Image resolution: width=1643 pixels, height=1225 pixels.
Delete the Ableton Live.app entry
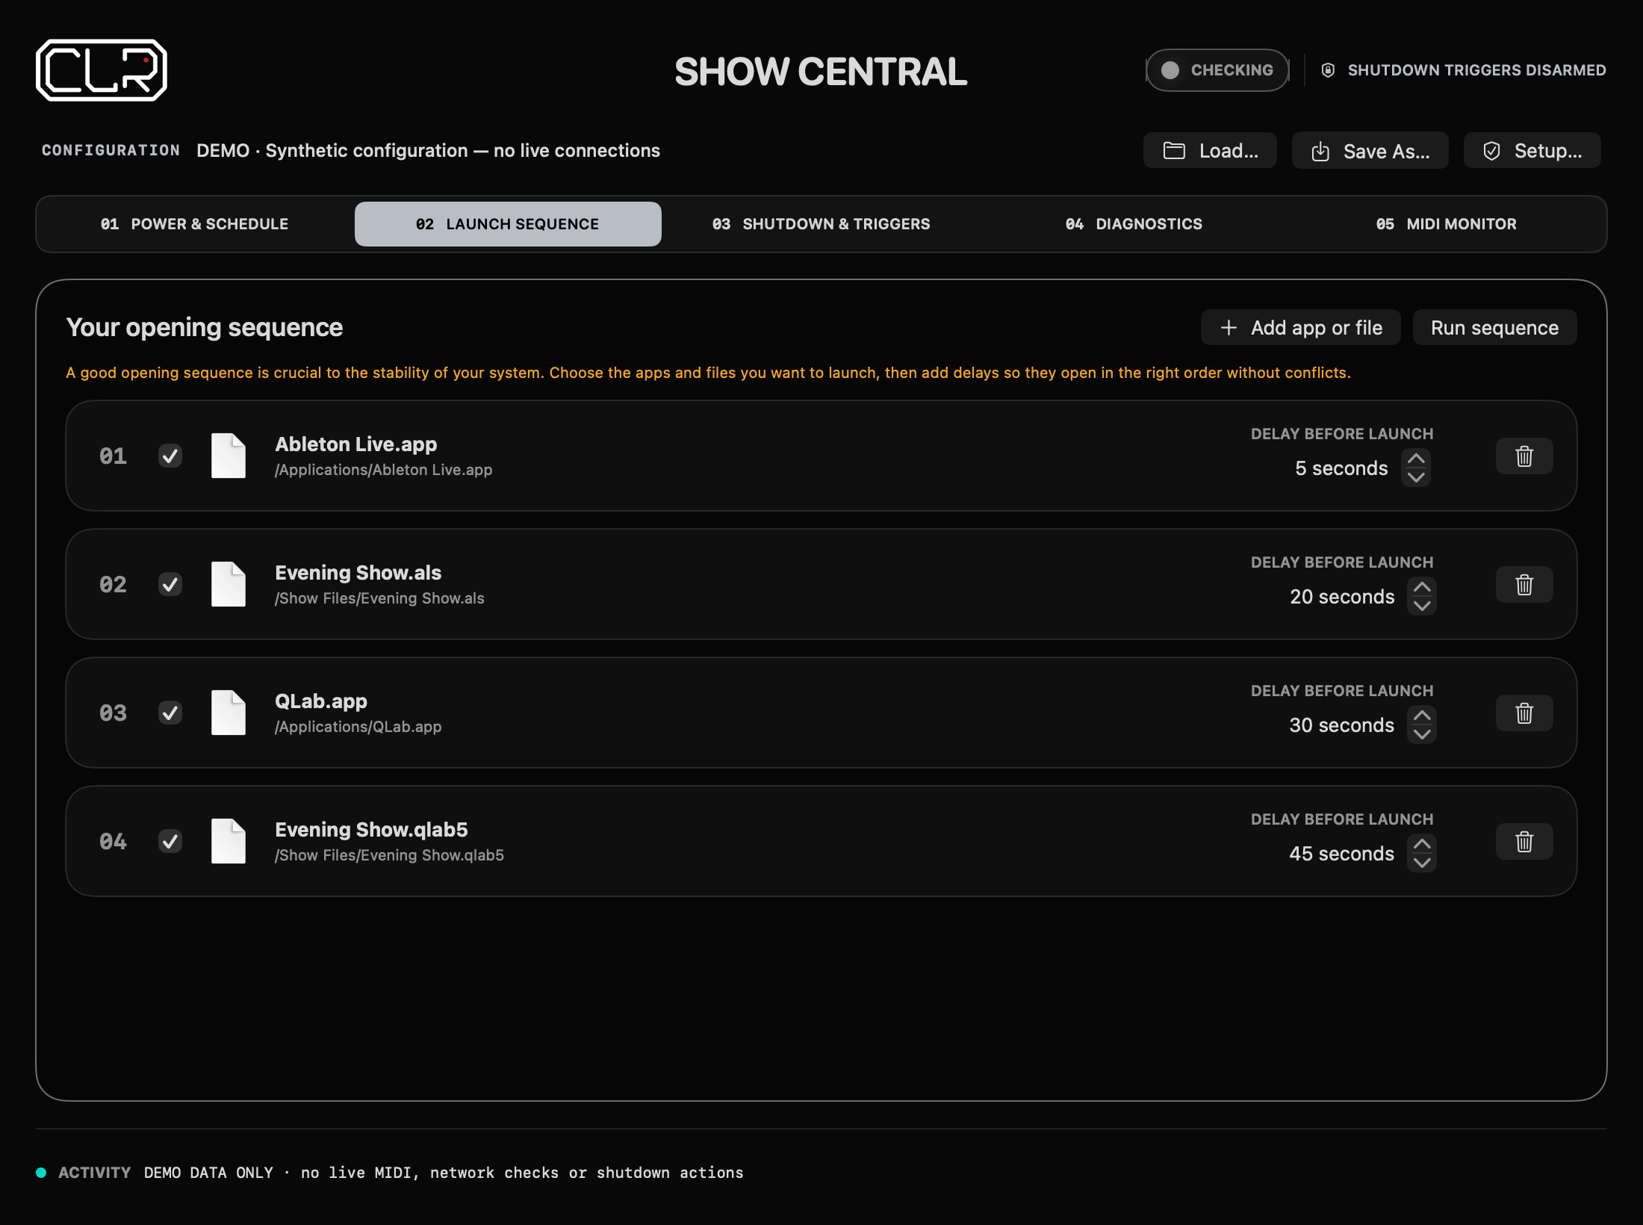[1524, 456]
